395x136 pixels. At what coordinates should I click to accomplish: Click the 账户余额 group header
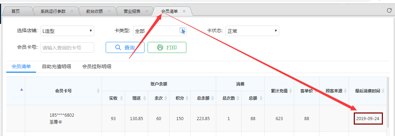159,84
